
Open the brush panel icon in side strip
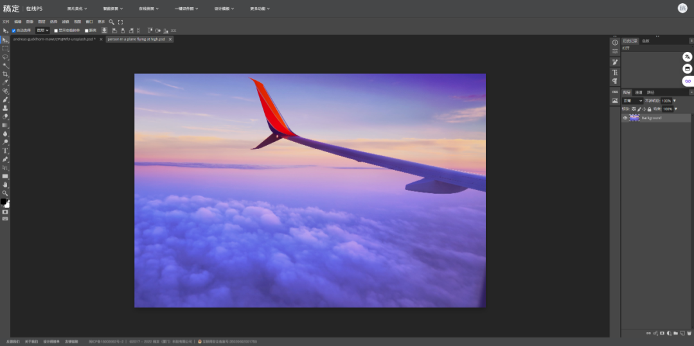(615, 62)
